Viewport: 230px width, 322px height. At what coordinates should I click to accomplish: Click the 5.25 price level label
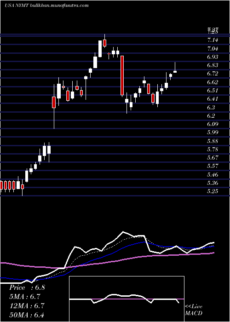pyautogui.click(x=213, y=191)
